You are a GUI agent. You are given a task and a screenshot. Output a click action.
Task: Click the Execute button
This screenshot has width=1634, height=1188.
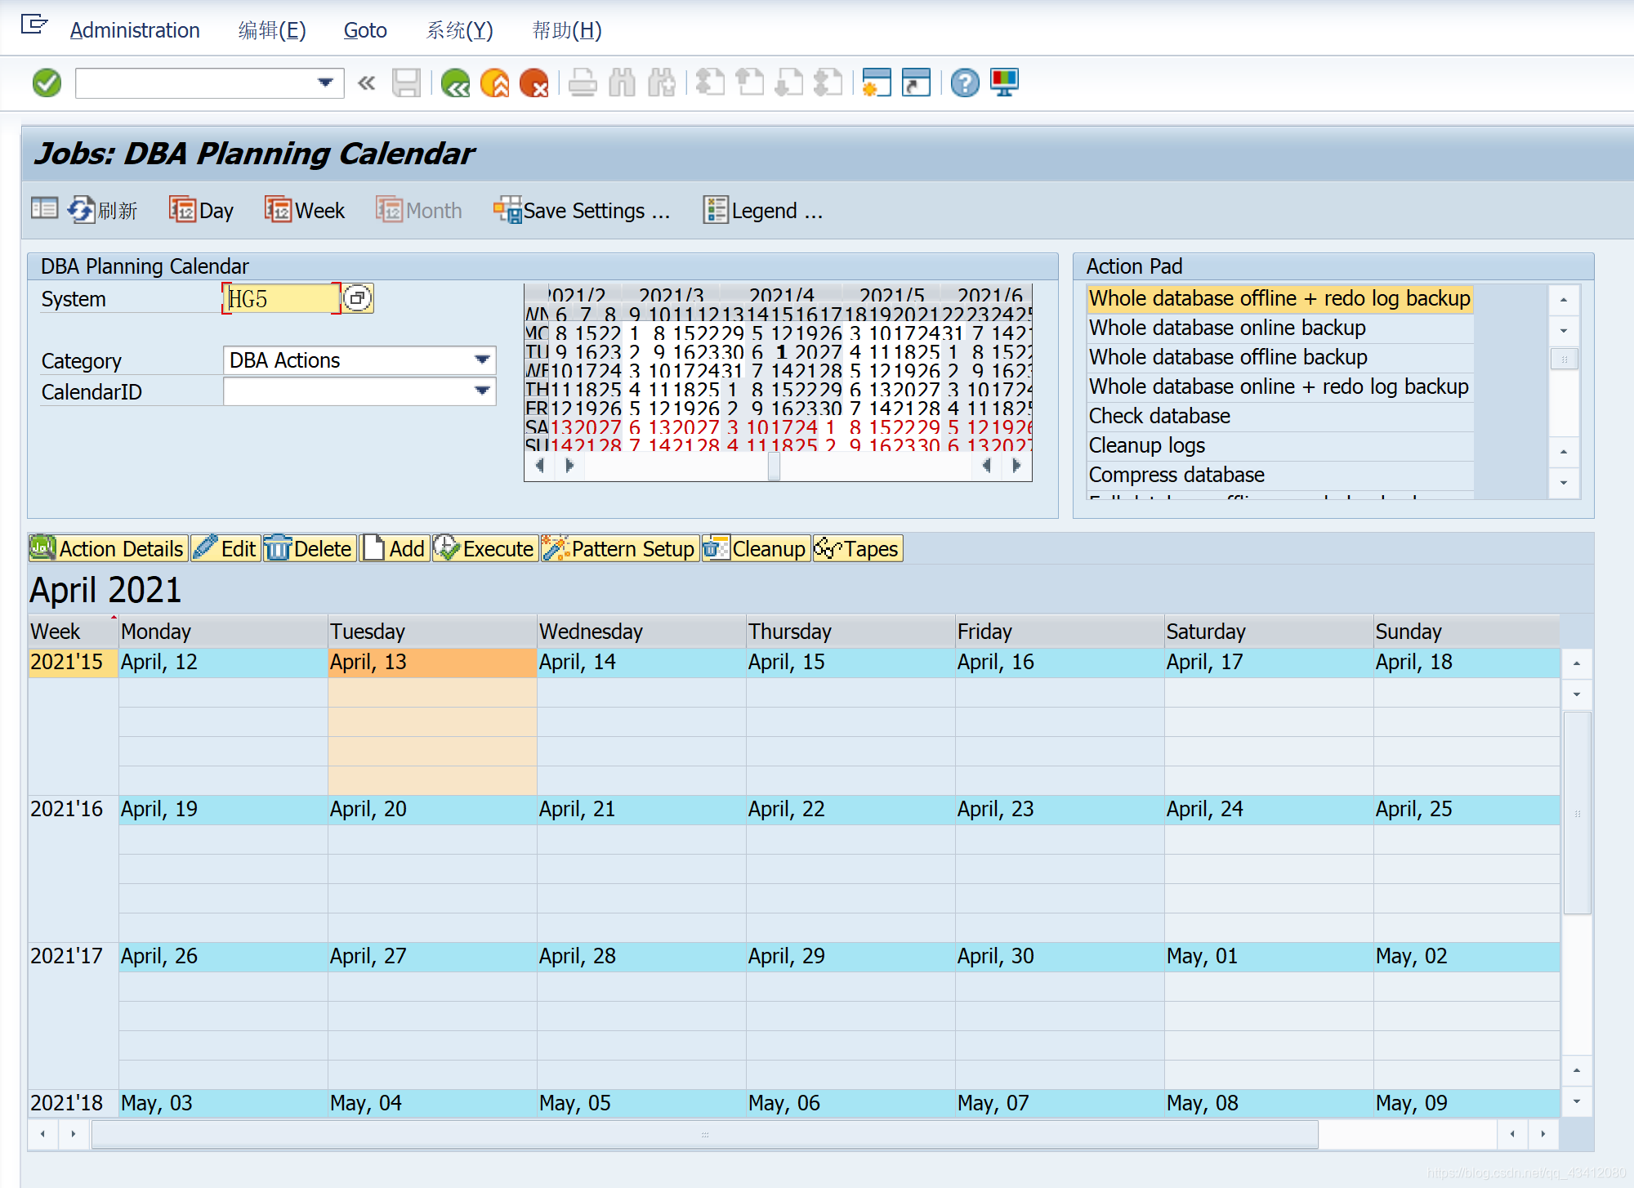coord(484,549)
